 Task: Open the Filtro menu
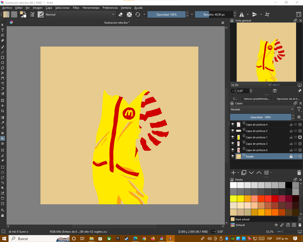tap(76, 8)
